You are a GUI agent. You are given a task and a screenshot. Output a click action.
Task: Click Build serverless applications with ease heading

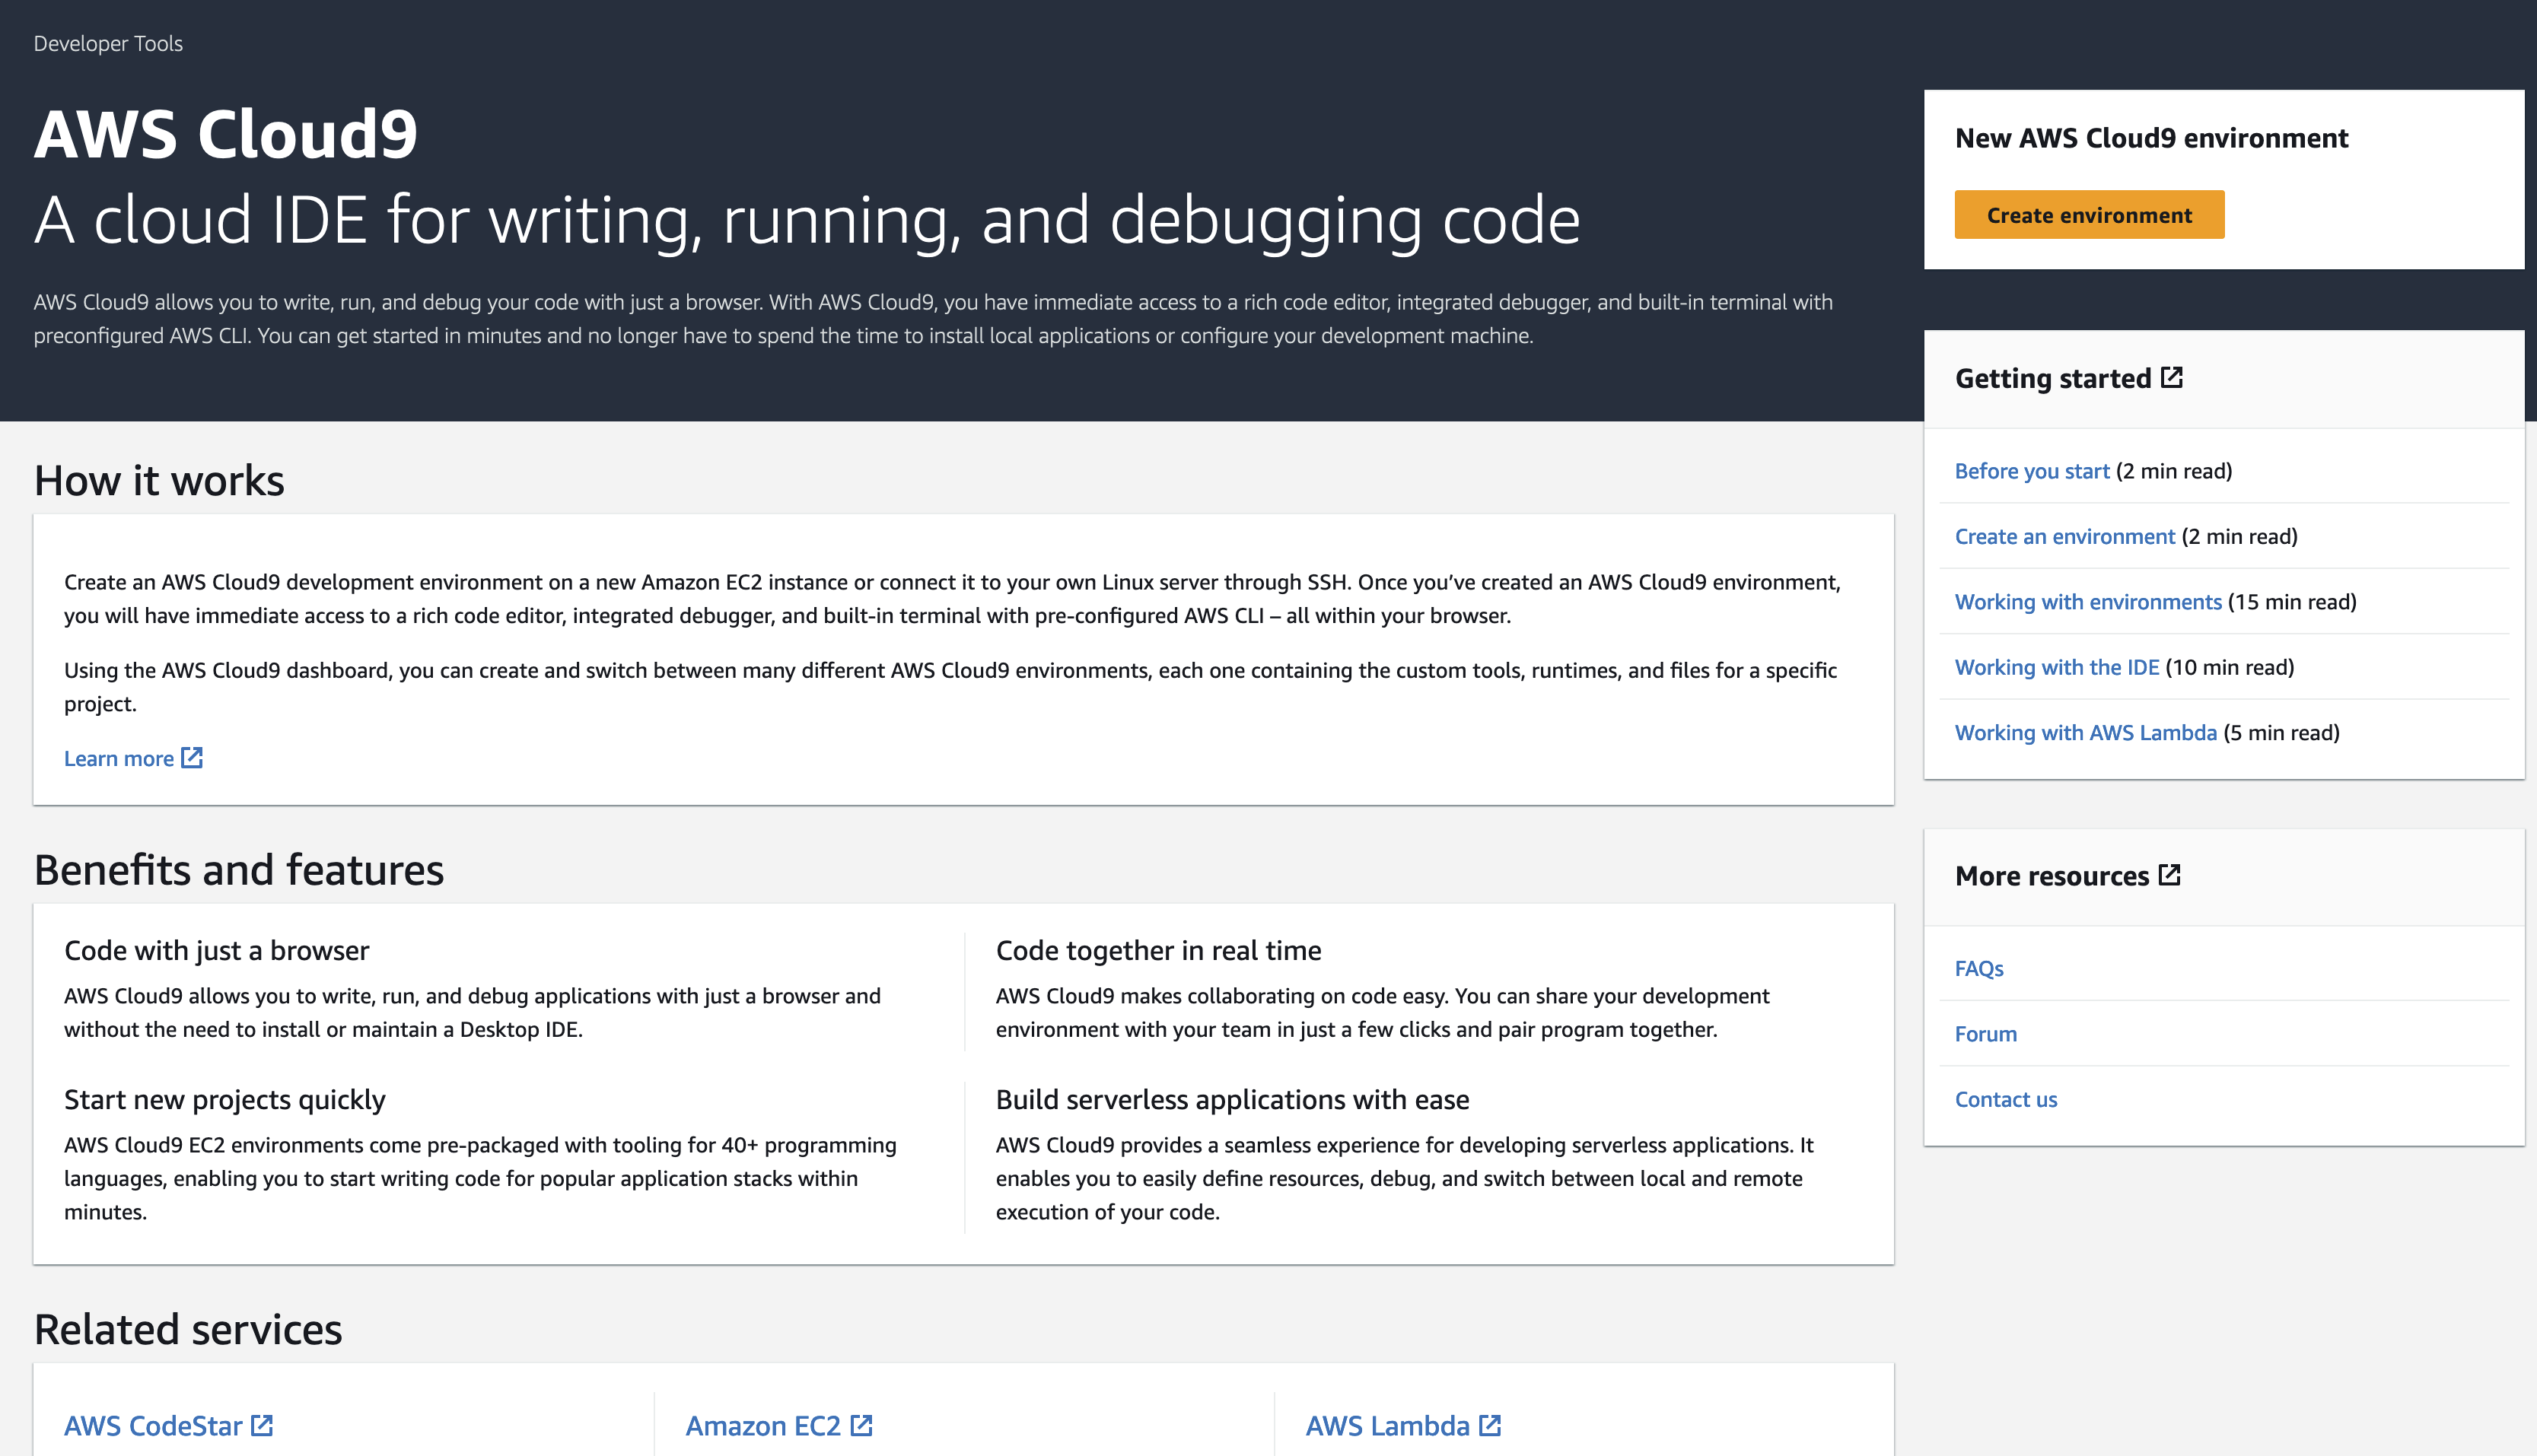(x=1232, y=1099)
